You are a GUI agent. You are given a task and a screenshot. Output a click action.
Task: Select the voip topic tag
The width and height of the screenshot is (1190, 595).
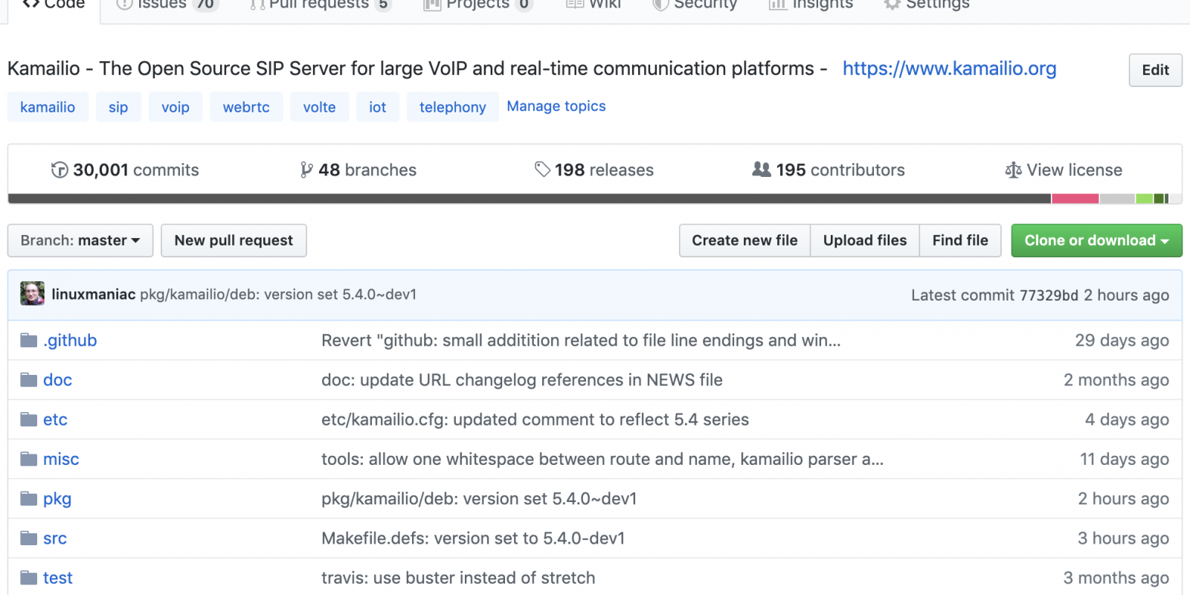tap(176, 107)
